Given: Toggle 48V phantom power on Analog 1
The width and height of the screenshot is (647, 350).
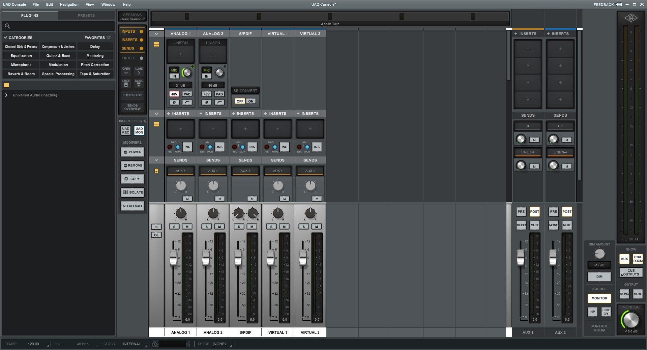Looking at the screenshot, I should click(x=174, y=94).
